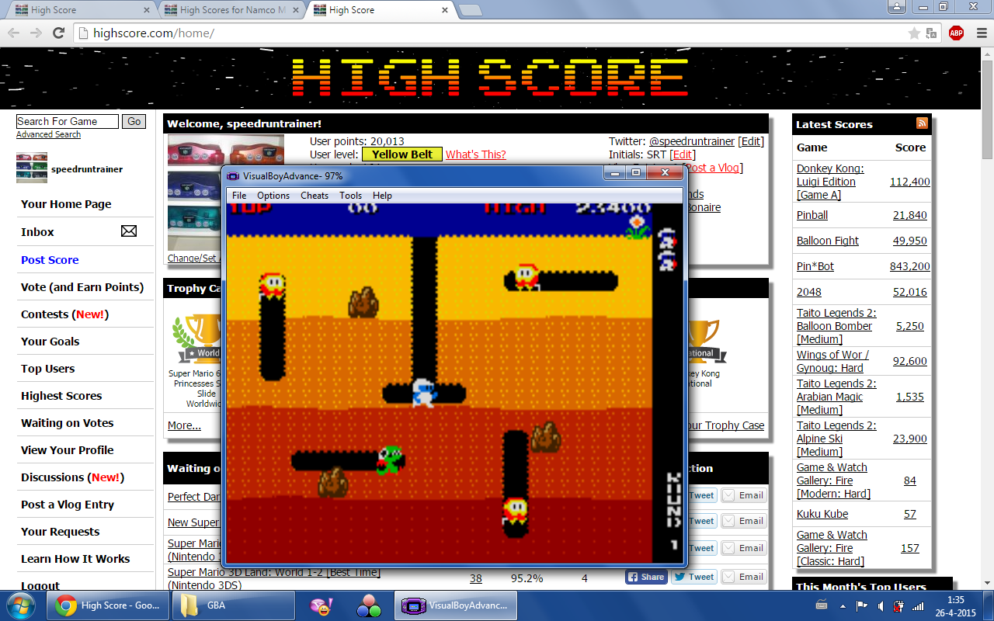This screenshot has width=994, height=621.
Task: Switch to the GBA folder in taskbar
Action: coord(233,605)
